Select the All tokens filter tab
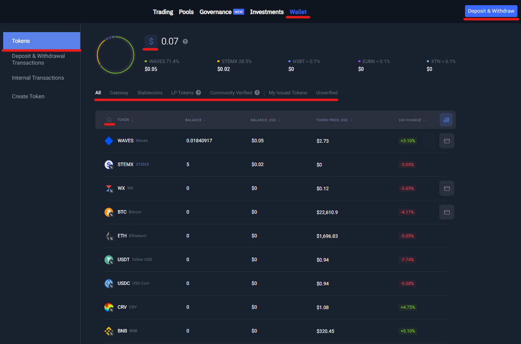Image resolution: width=521 pixels, height=344 pixels. 98,93
